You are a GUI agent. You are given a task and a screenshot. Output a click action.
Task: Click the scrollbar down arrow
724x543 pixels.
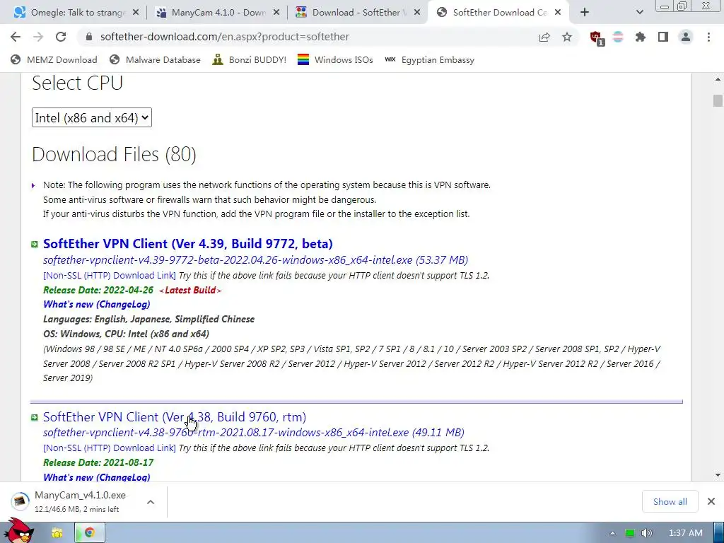click(x=718, y=475)
